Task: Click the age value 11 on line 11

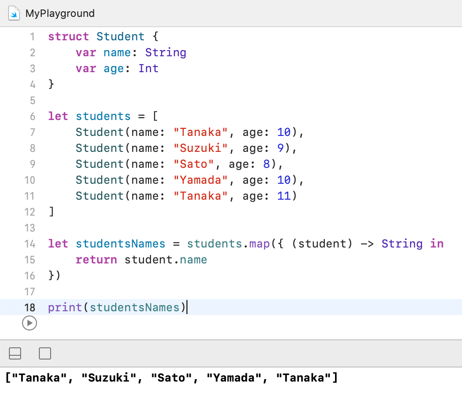Action: [283, 196]
